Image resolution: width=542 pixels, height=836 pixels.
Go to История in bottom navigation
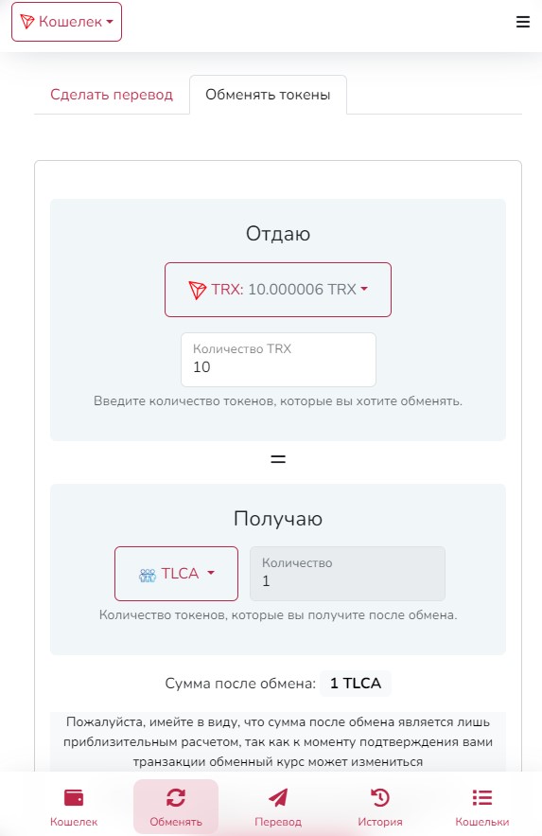tap(380, 822)
